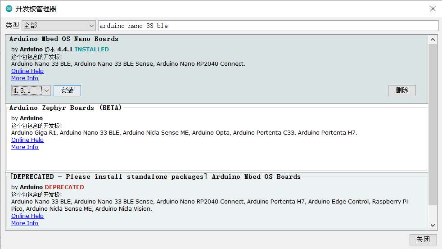
Task: Open the 类型 type dropdown showing 全部
Action: coord(59,26)
